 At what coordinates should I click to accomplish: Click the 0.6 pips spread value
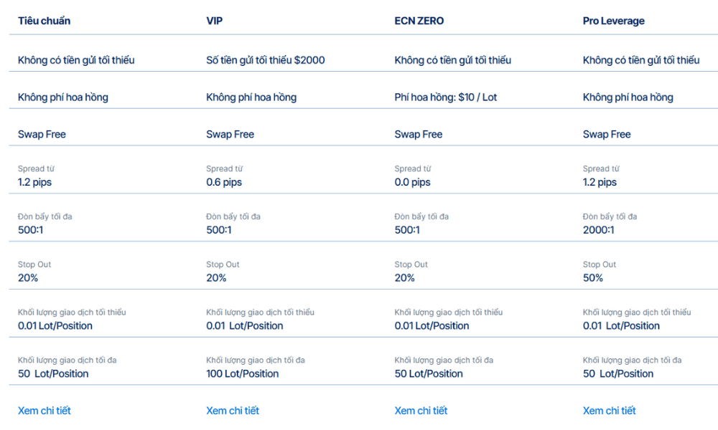224,182
